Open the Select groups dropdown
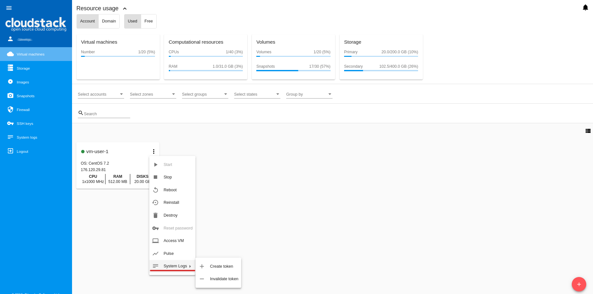The width and height of the screenshot is (593, 294). [x=205, y=94]
